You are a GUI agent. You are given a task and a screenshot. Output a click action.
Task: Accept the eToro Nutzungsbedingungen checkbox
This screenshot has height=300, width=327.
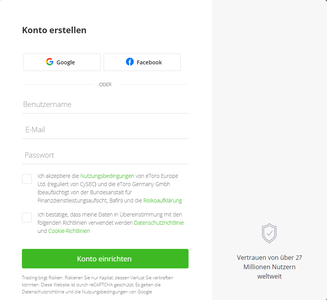pyautogui.click(x=27, y=179)
